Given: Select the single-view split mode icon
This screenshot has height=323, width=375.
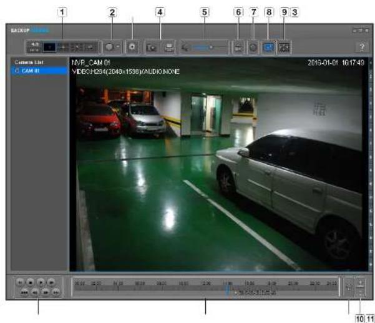Looking at the screenshot, I should tap(50, 47).
